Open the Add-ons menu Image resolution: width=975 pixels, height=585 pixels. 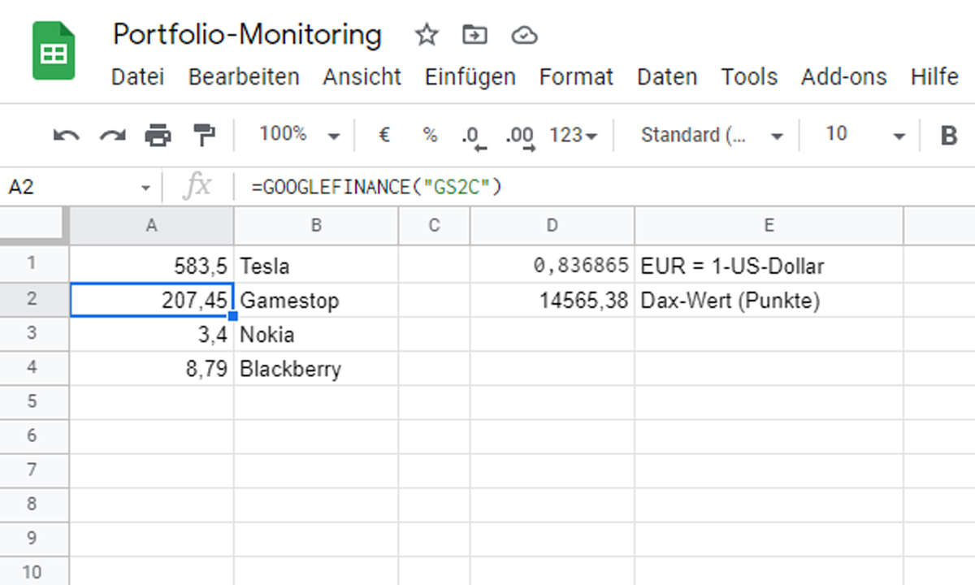pos(844,77)
